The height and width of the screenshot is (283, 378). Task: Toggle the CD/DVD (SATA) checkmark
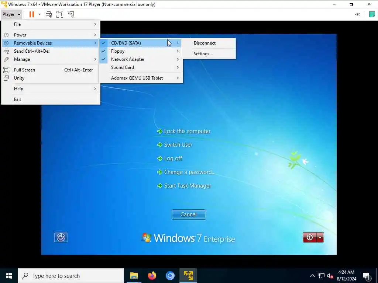tap(103, 43)
